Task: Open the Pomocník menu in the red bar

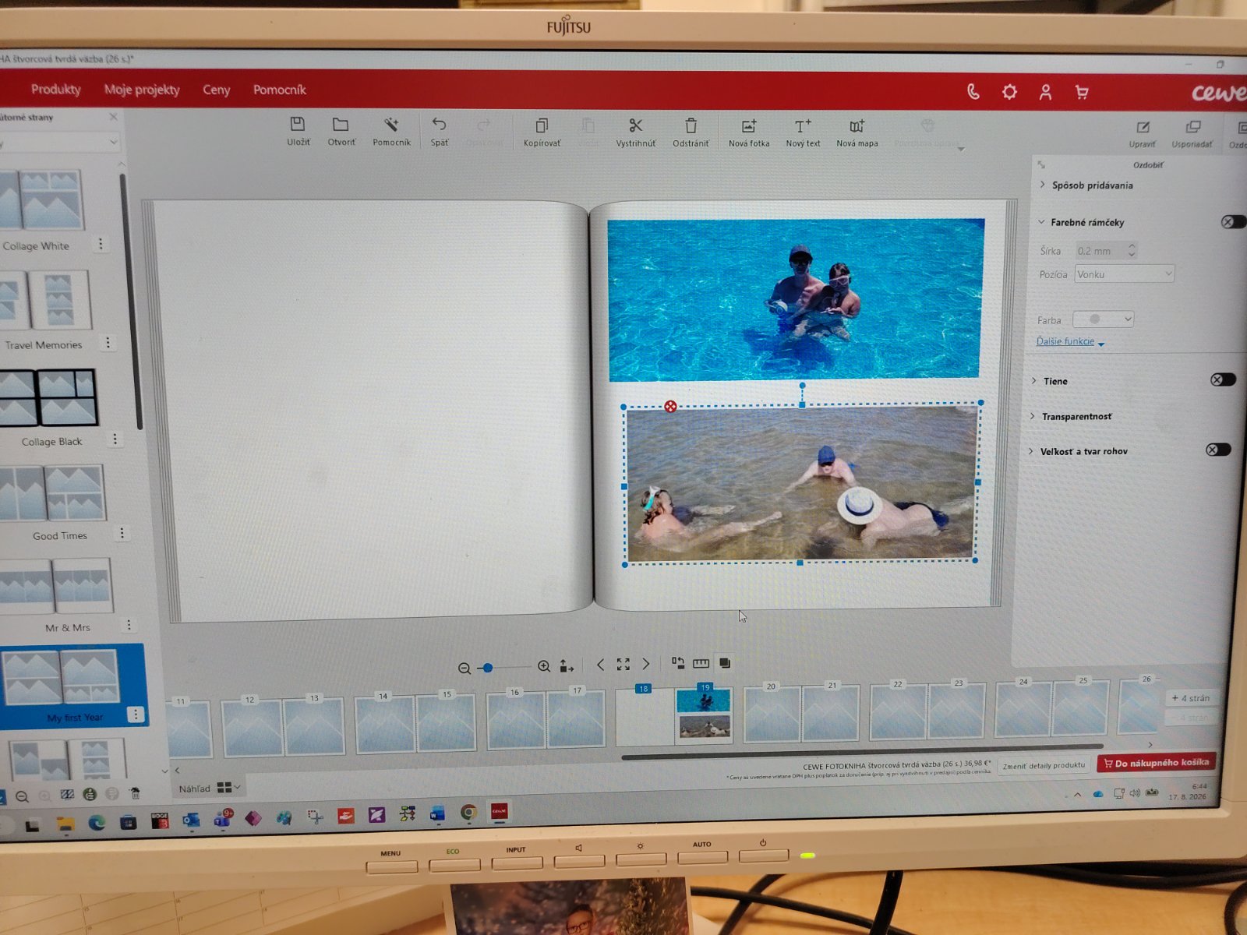Action: coord(279,90)
